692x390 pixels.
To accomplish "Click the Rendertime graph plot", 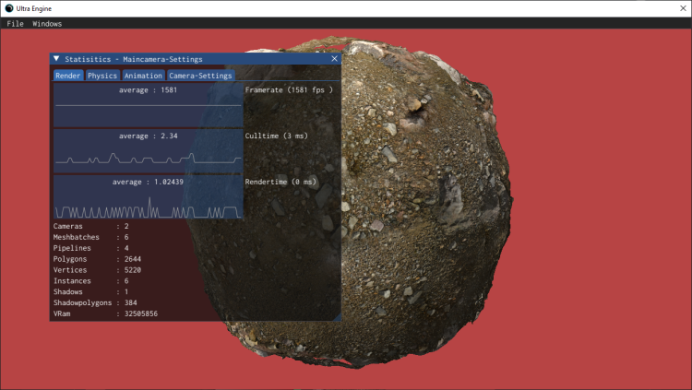I will (x=148, y=196).
